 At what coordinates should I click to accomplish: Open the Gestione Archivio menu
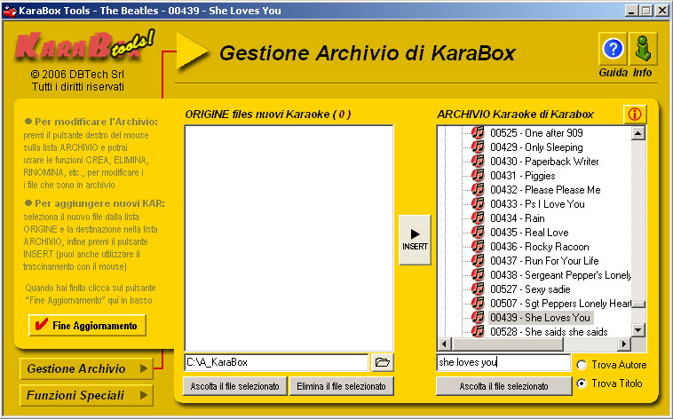coord(86,368)
